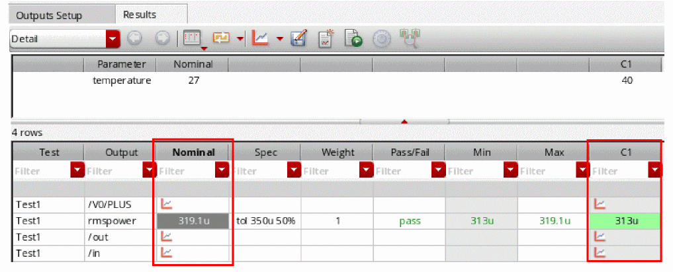
Task: Click the temperature parameter cell
Action: pos(120,80)
